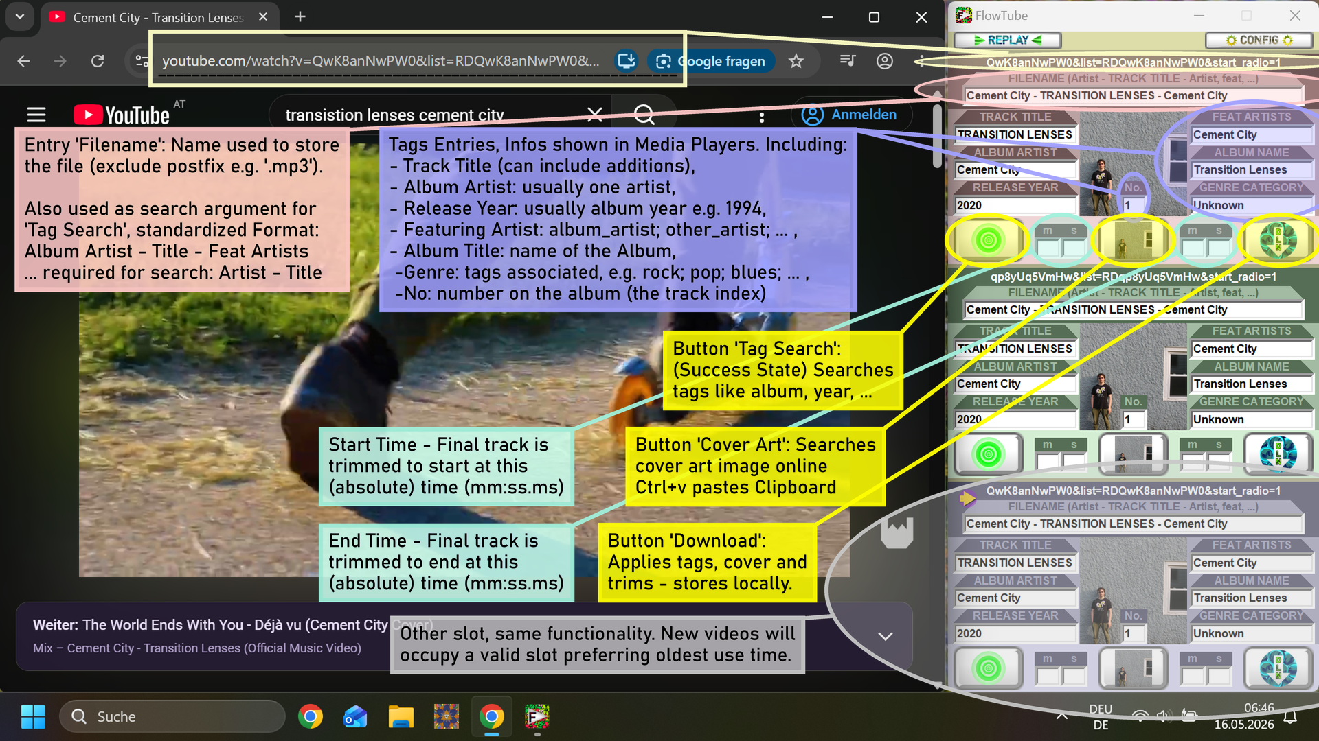Click DLN download icon in bottom grey slot
The image size is (1319, 741).
1278,668
